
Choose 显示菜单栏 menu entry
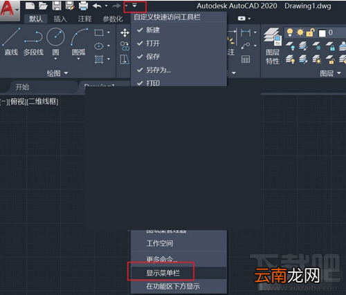click(x=179, y=273)
